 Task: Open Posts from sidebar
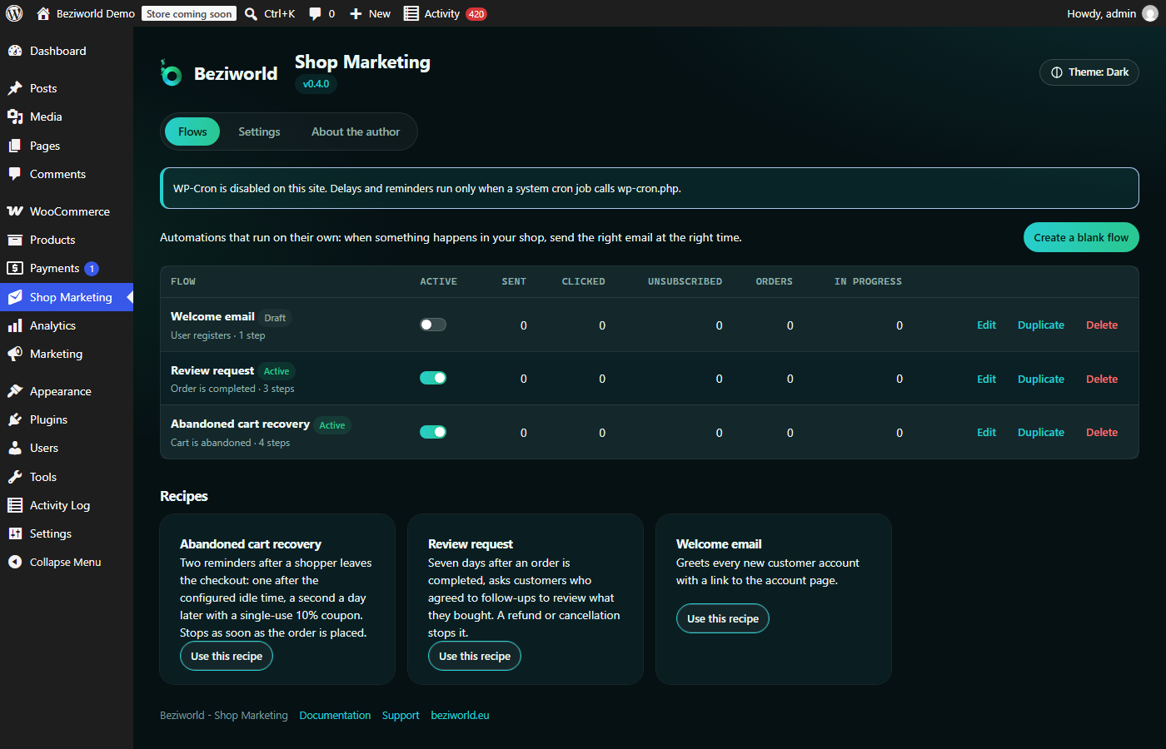(67, 88)
